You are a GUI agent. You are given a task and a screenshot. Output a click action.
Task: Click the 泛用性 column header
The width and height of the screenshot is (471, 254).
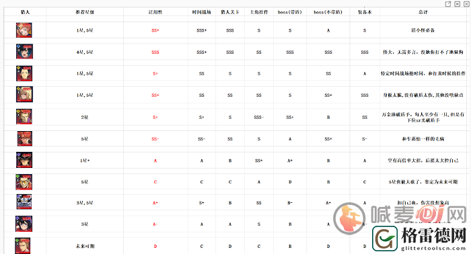coord(155,12)
